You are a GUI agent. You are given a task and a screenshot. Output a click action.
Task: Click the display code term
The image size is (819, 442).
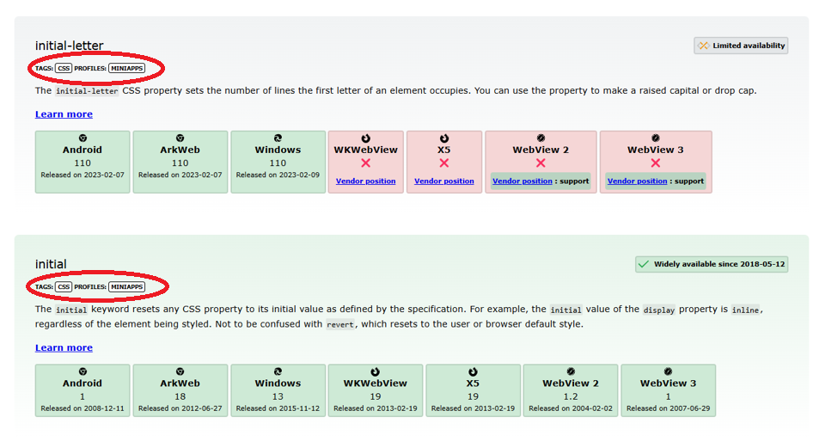click(658, 310)
